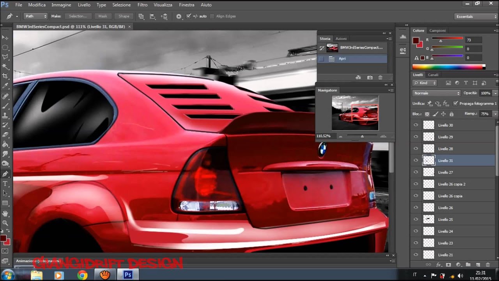Viewport: 499px width, 281px height.
Task: Switch to the Azioni tab
Action: [341, 39]
